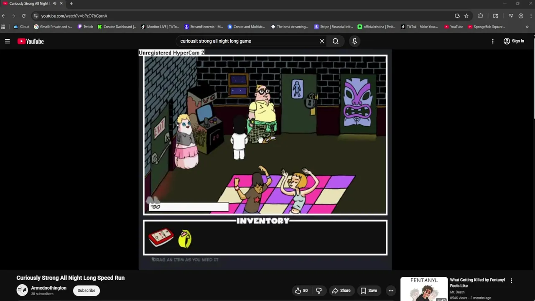This screenshot has width=535, height=301.
Task: Run the search with the magnifier button
Action: pos(336,41)
